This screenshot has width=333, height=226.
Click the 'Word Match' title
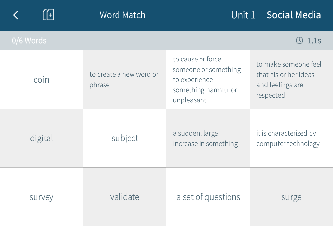coord(122,15)
